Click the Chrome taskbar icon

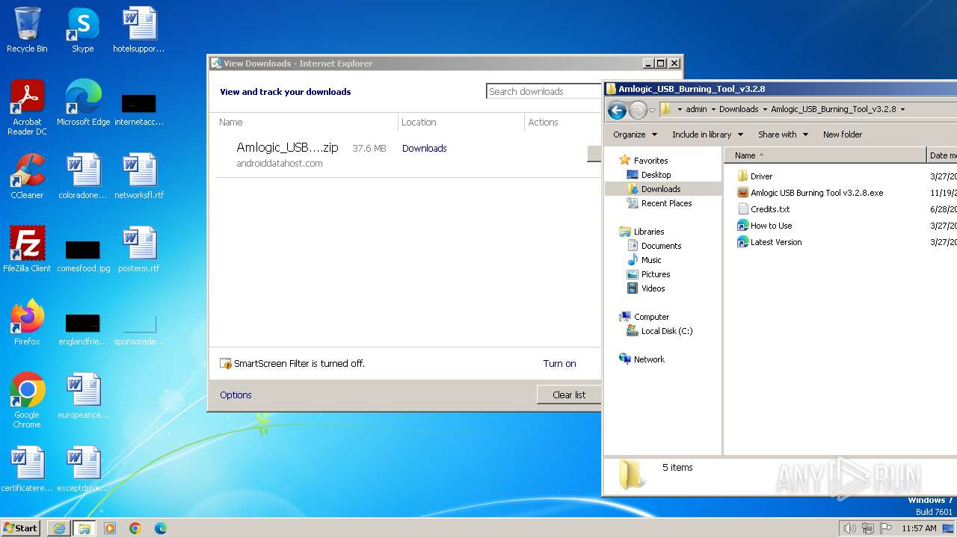click(135, 528)
